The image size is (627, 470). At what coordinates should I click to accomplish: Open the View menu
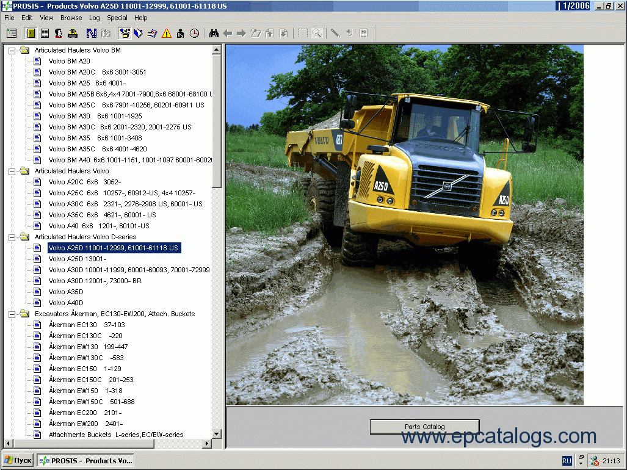pos(46,18)
